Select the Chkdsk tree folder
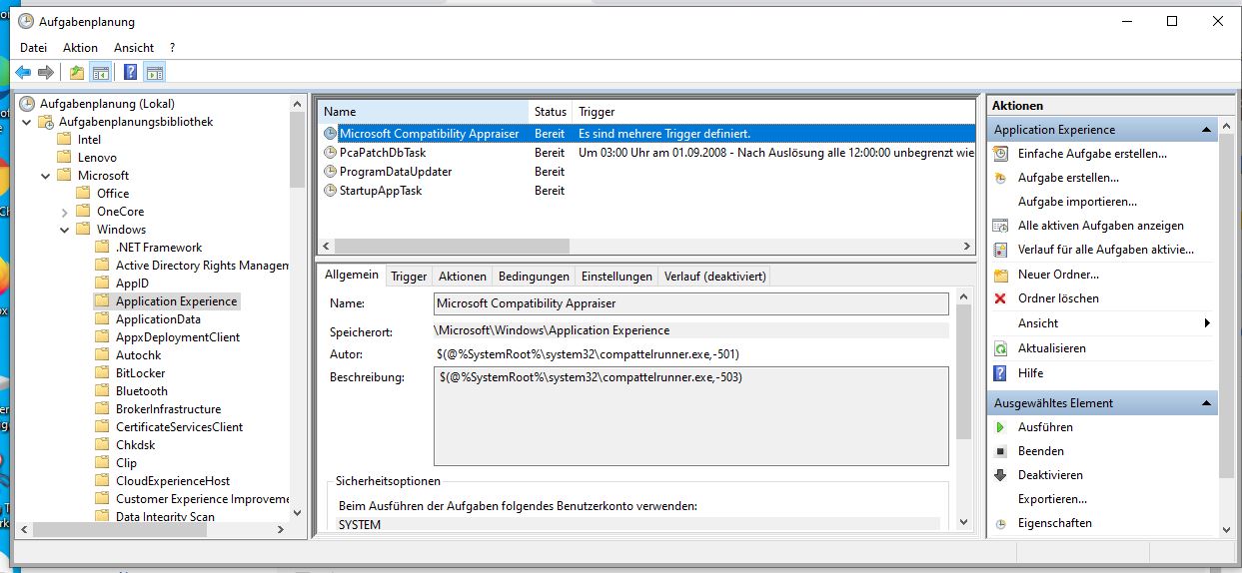1242x573 pixels. 137,445
